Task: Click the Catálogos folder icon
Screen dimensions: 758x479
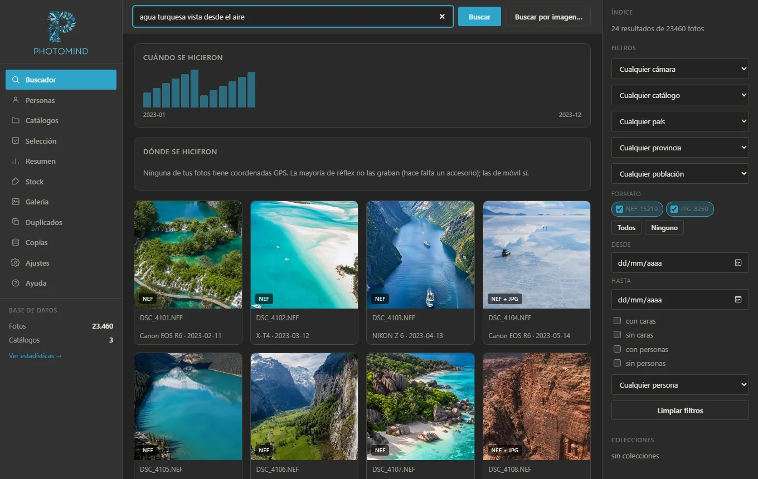Action: coord(16,120)
